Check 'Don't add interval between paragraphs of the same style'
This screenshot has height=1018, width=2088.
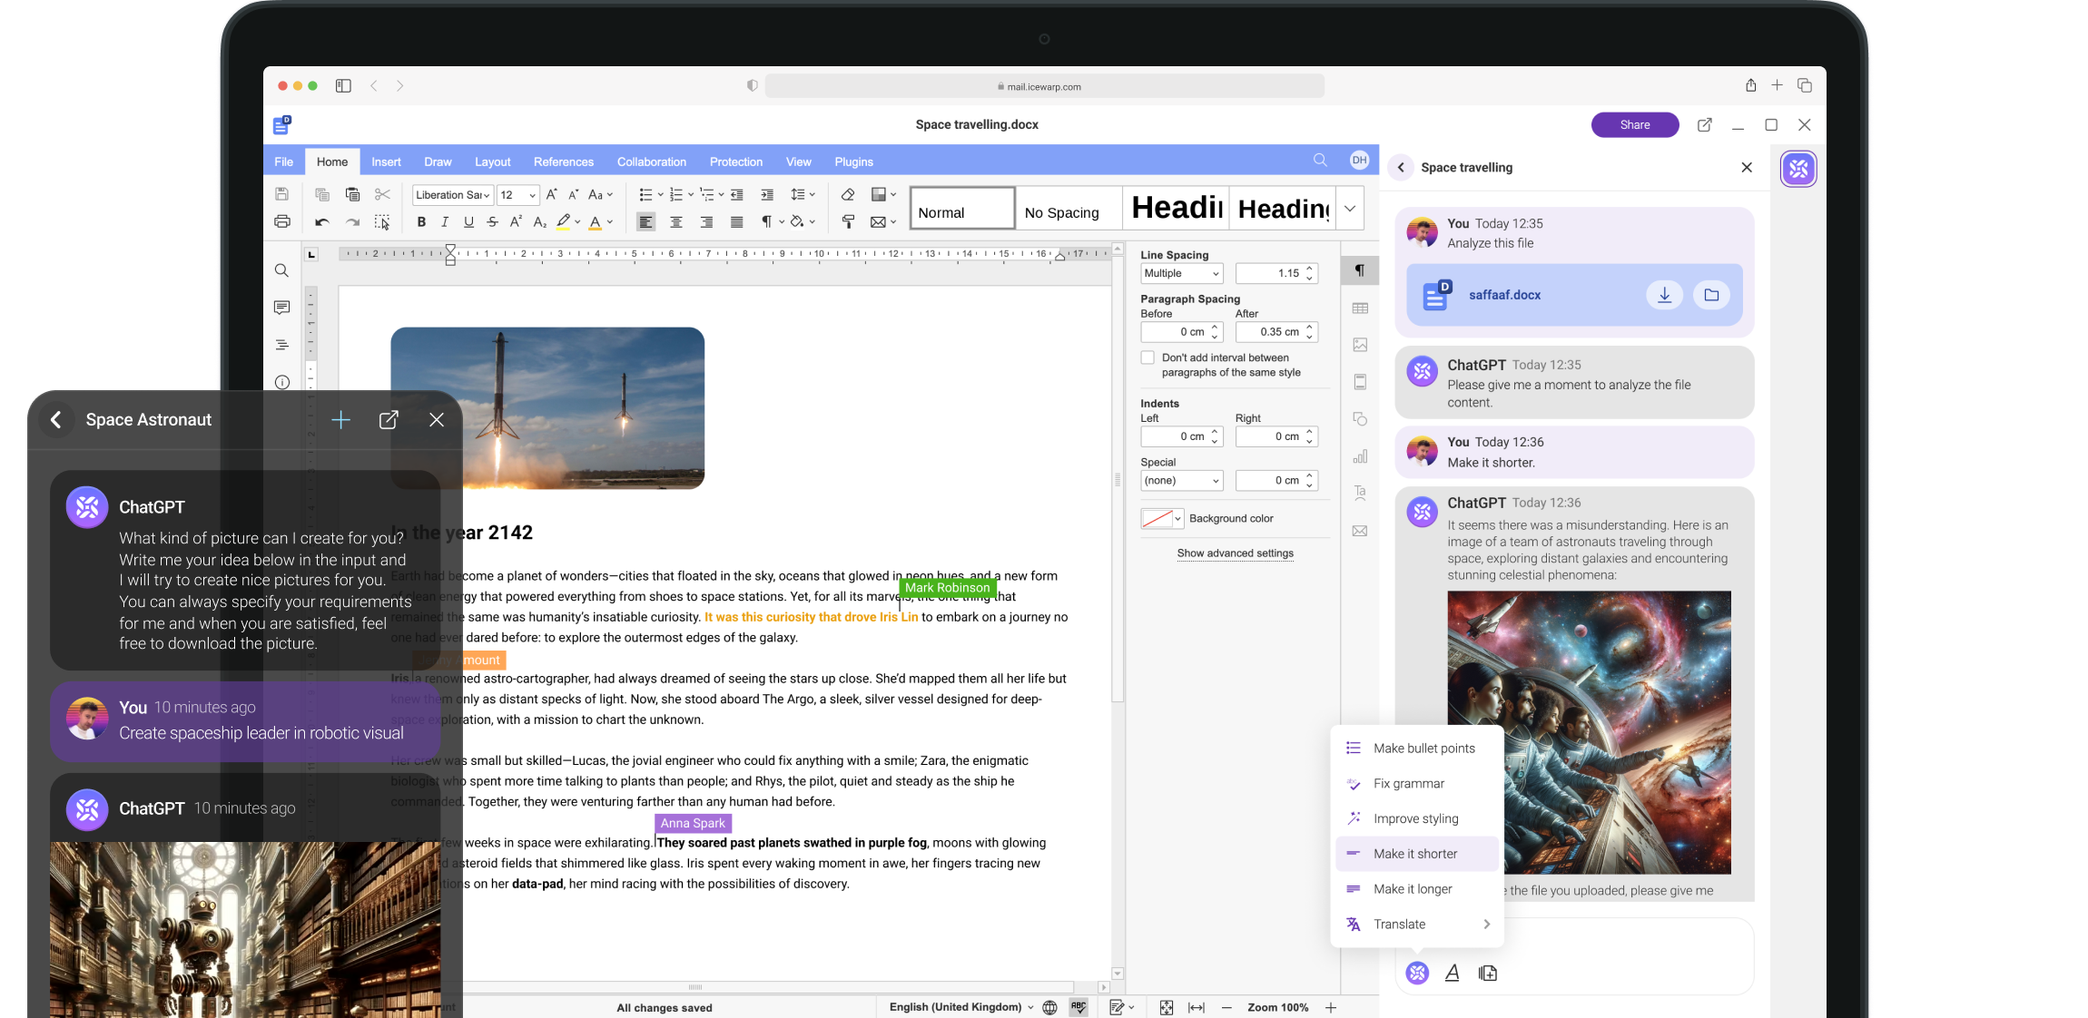(1147, 357)
